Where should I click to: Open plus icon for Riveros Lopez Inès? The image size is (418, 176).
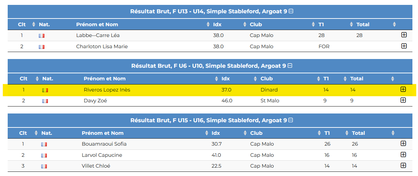coord(403,89)
